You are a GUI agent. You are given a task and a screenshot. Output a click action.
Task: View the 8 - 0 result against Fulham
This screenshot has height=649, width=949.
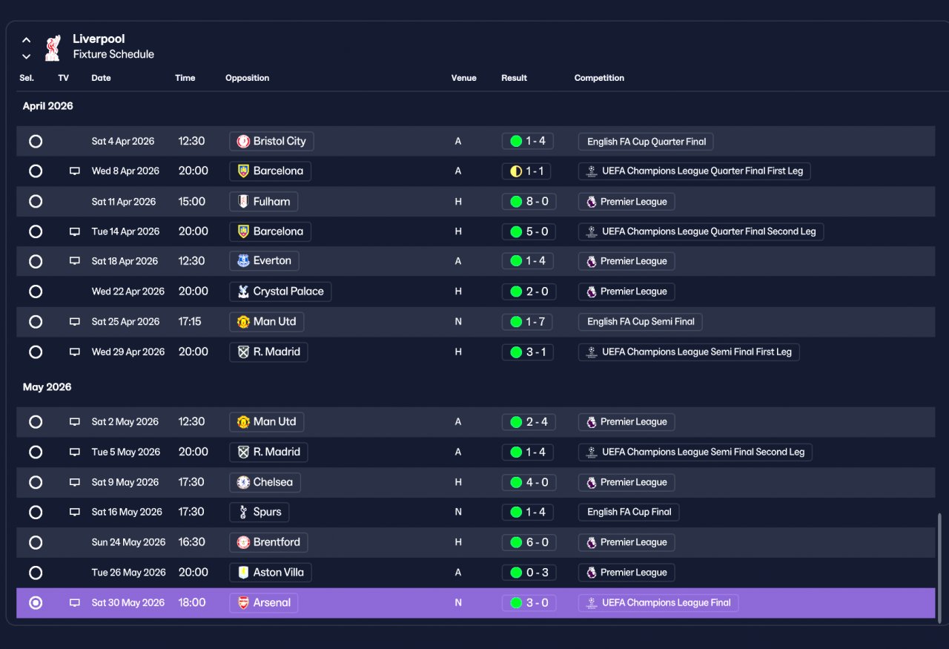coord(528,202)
